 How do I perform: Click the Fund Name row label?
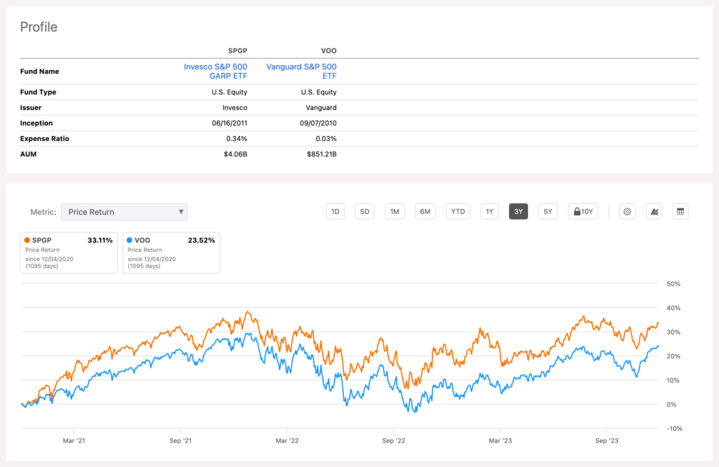click(x=39, y=72)
